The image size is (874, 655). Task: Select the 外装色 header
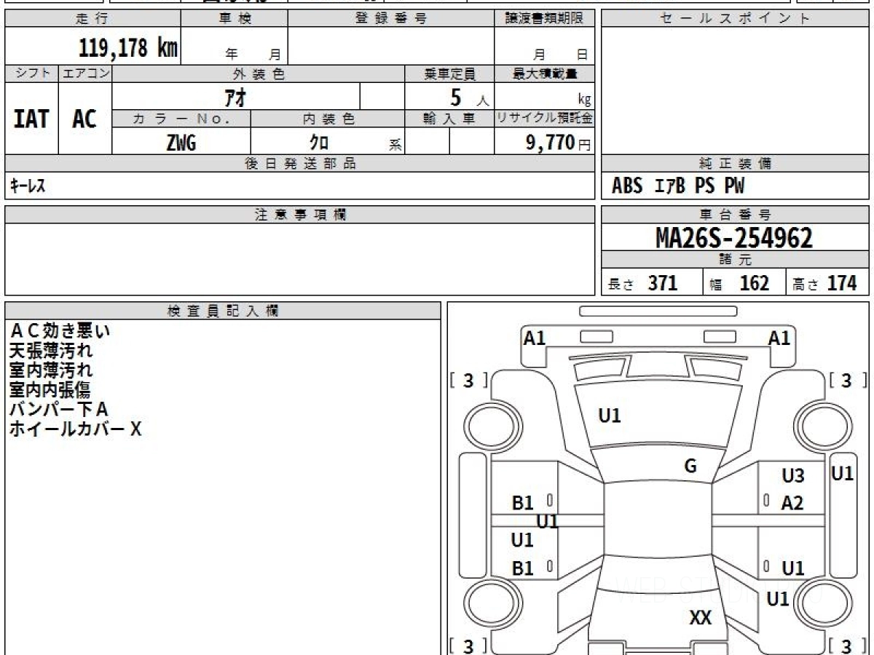pos(259,74)
